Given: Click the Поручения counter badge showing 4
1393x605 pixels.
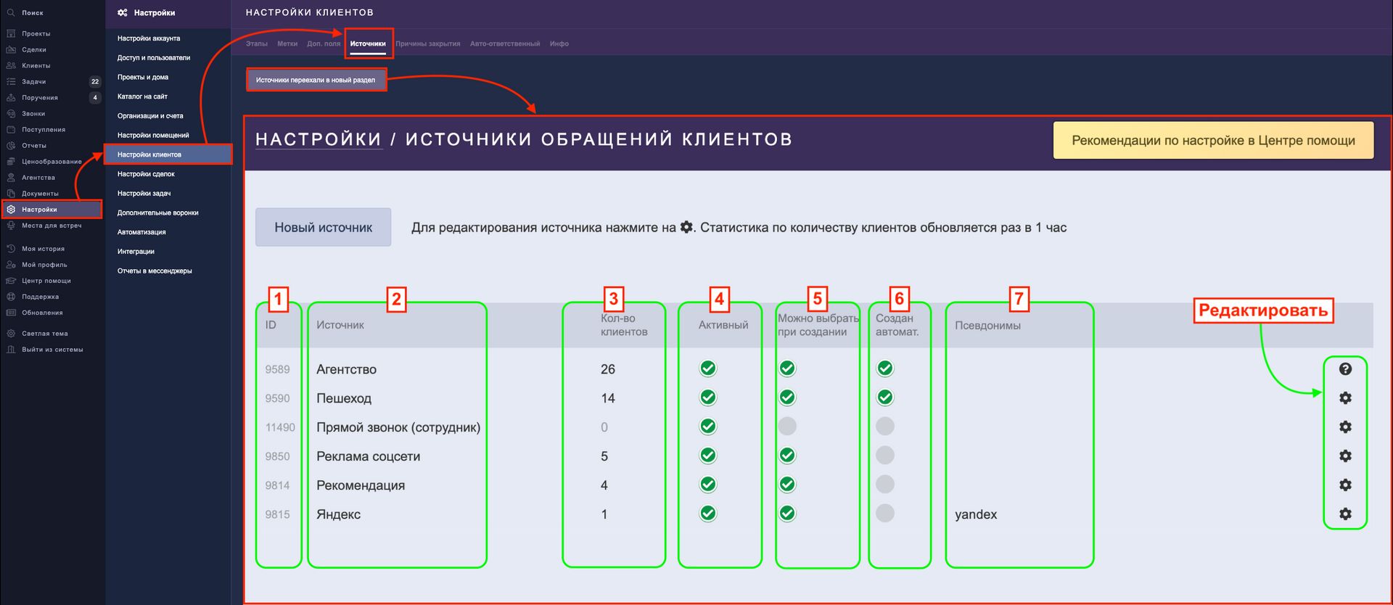Looking at the screenshot, I should pos(95,97).
